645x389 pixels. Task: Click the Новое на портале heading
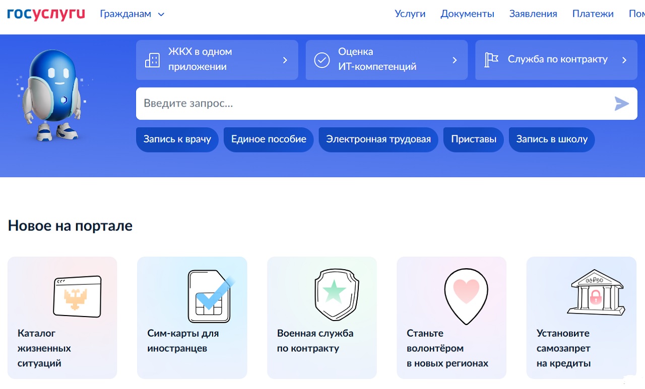(70, 225)
